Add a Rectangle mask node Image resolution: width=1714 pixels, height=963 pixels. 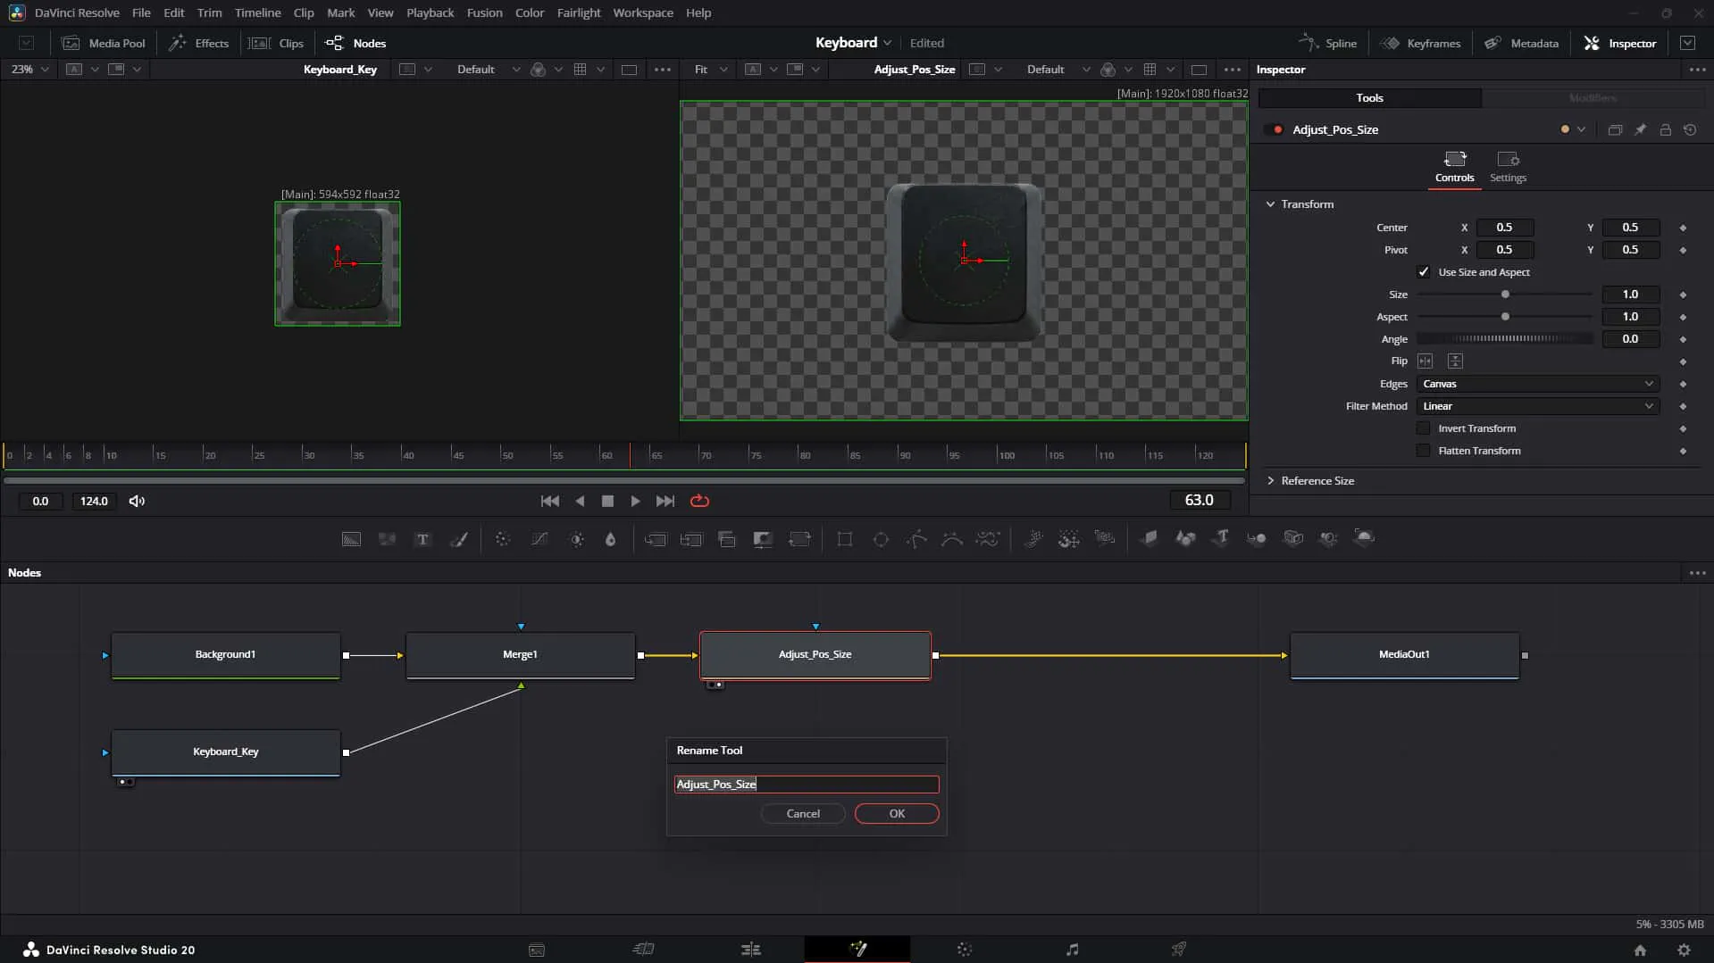(844, 539)
